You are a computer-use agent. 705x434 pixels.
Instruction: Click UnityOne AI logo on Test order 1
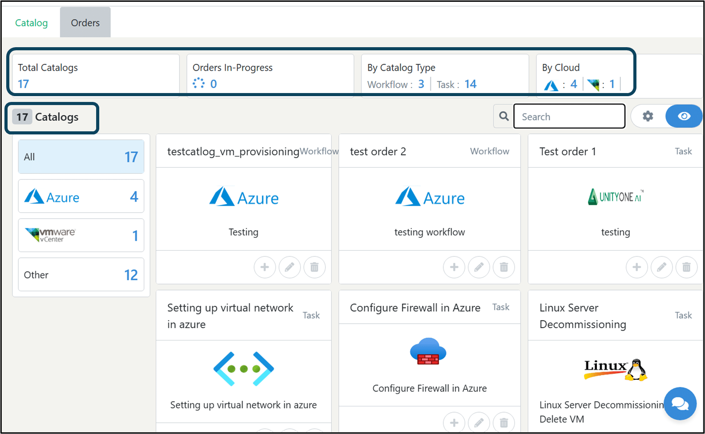point(616,196)
